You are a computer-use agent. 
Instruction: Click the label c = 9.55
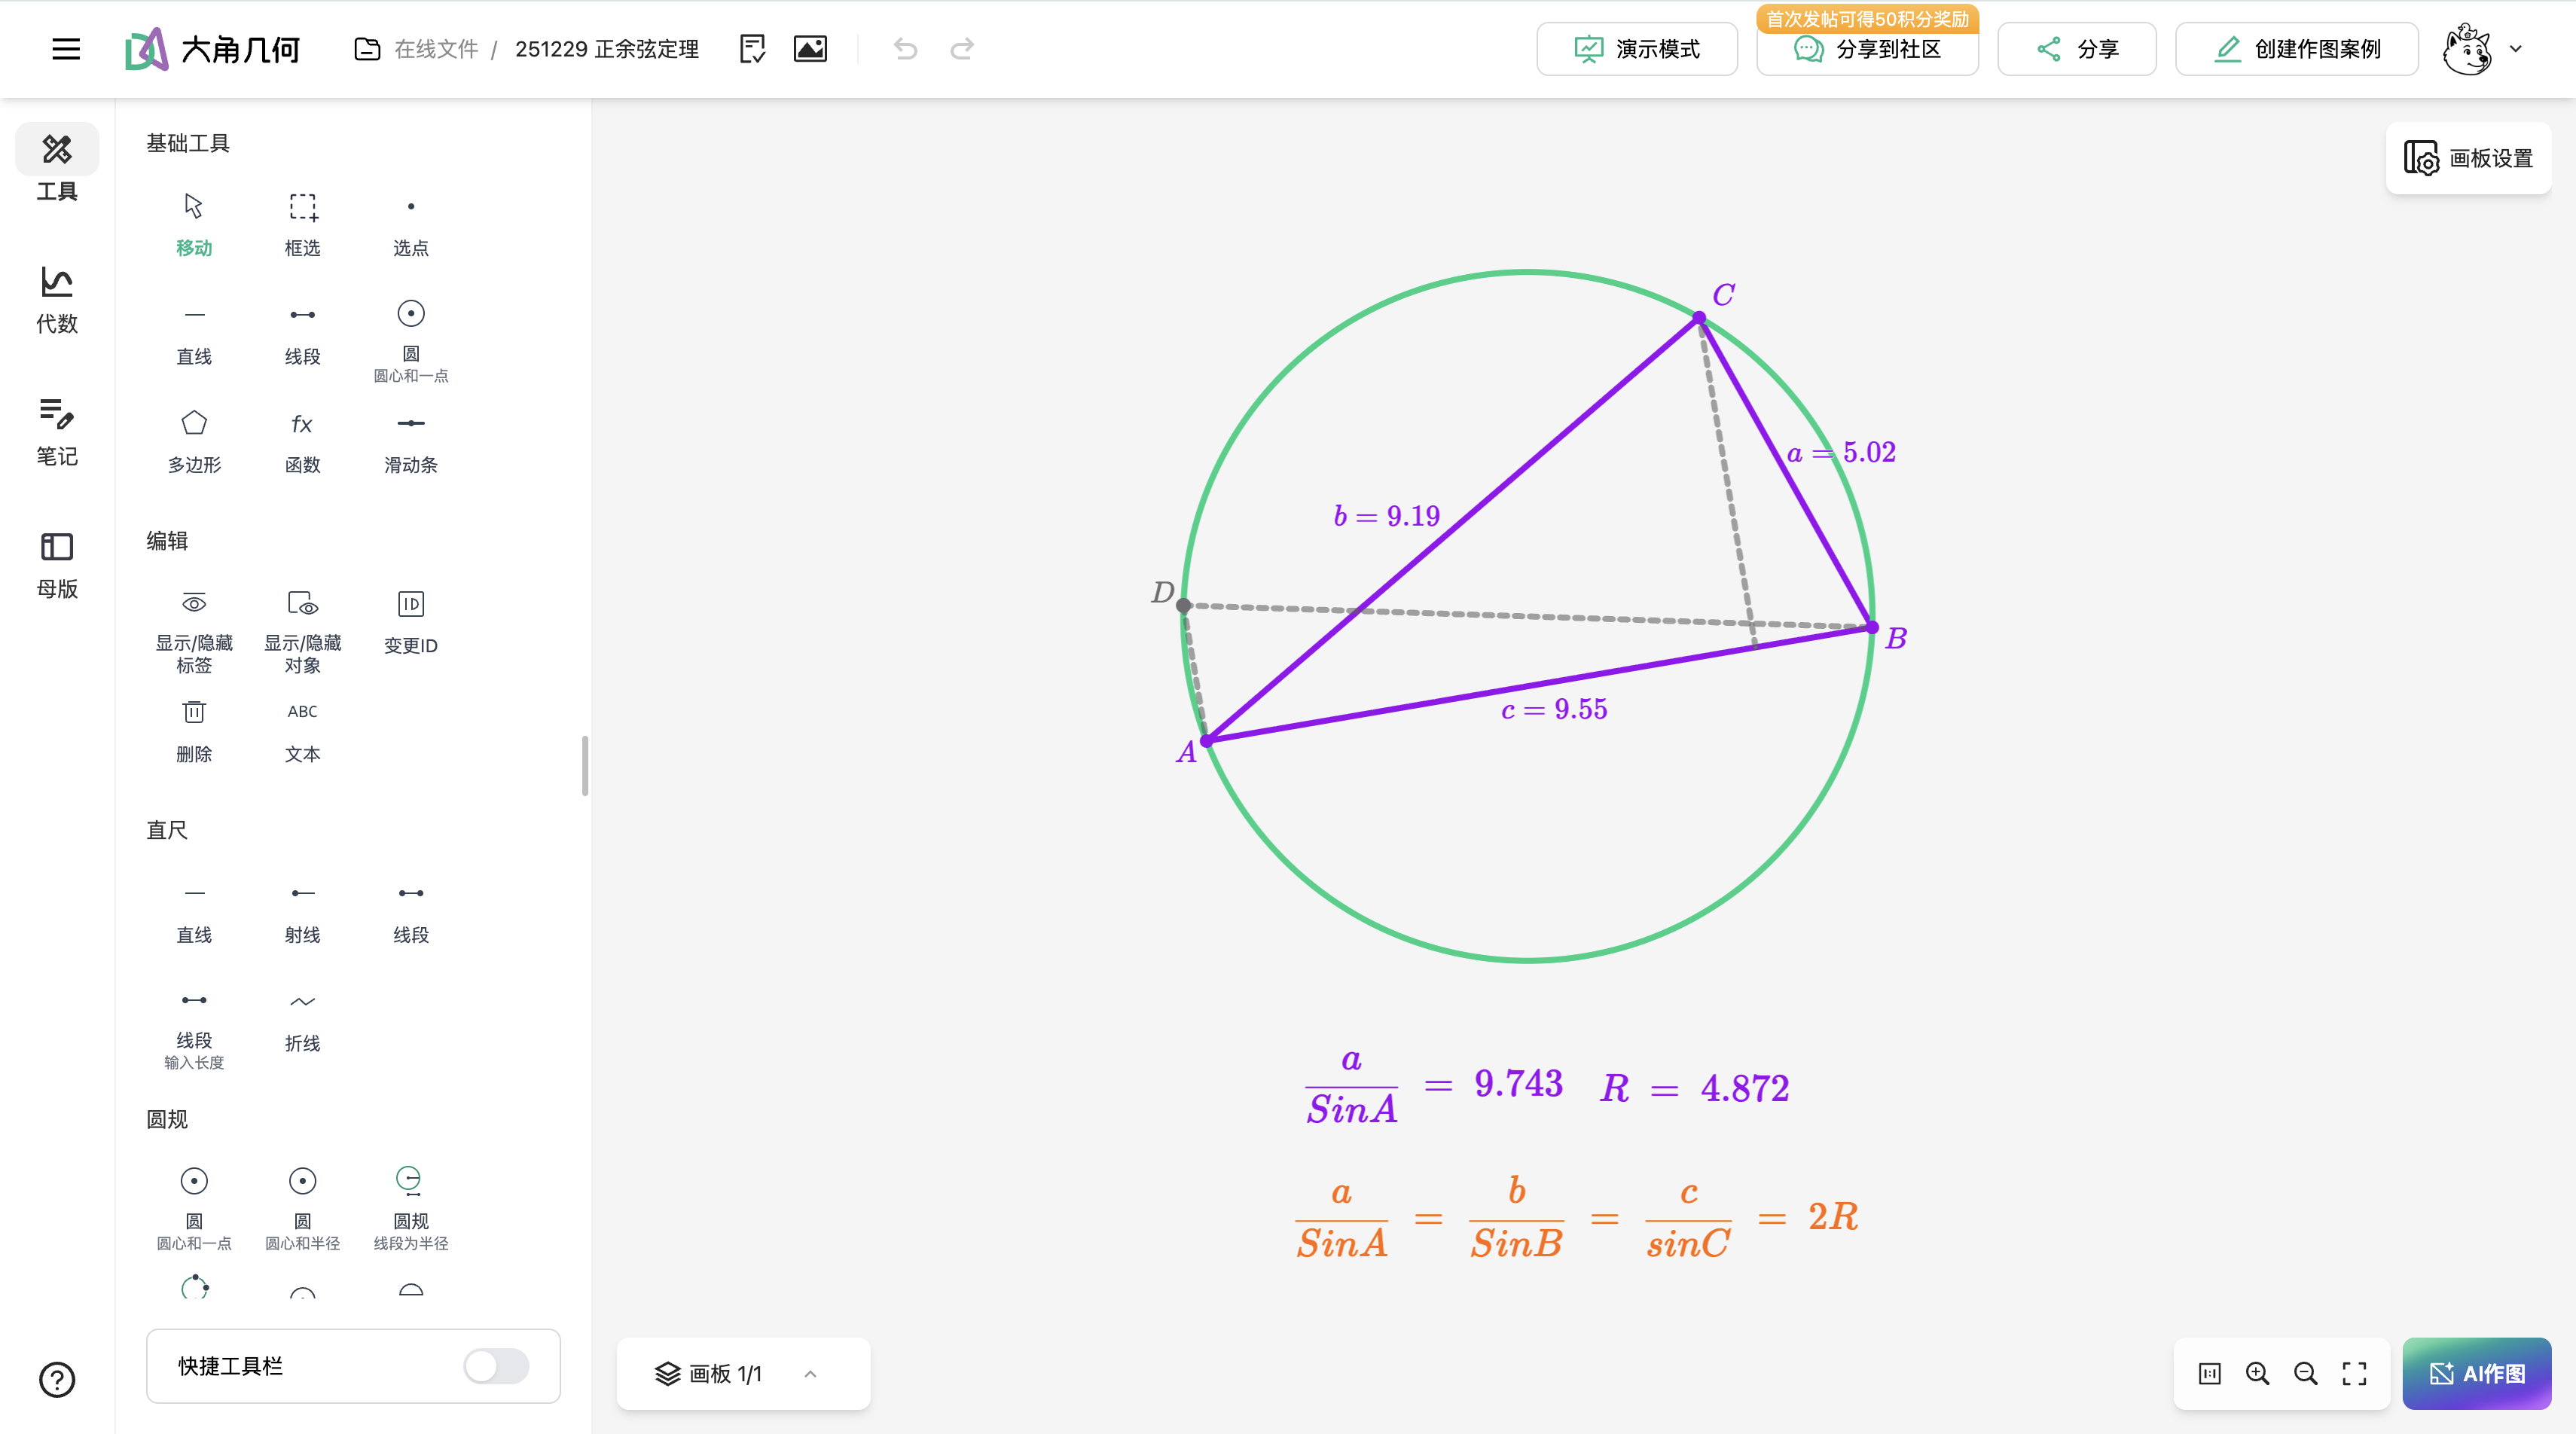[x=1554, y=709]
